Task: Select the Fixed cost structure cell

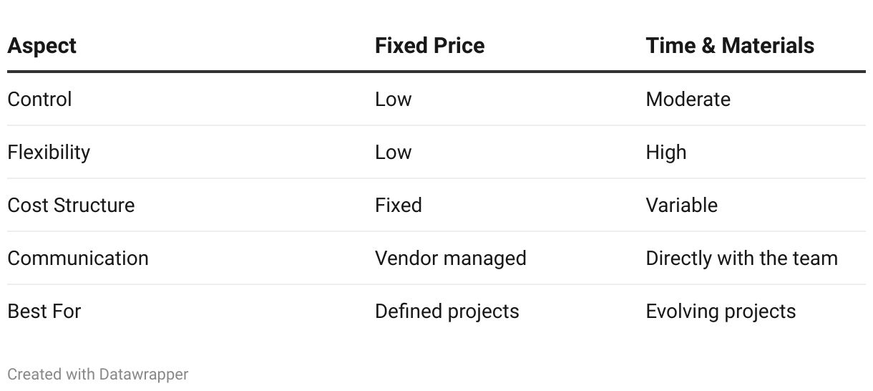Action: pyautogui.click(x=398, y=205)
